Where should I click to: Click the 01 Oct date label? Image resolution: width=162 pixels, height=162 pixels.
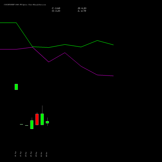click(x=41, y=154)
